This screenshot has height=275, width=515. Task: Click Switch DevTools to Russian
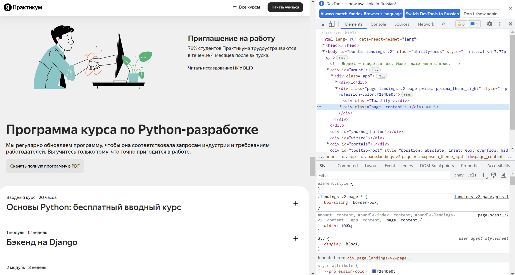click(432, 14)
